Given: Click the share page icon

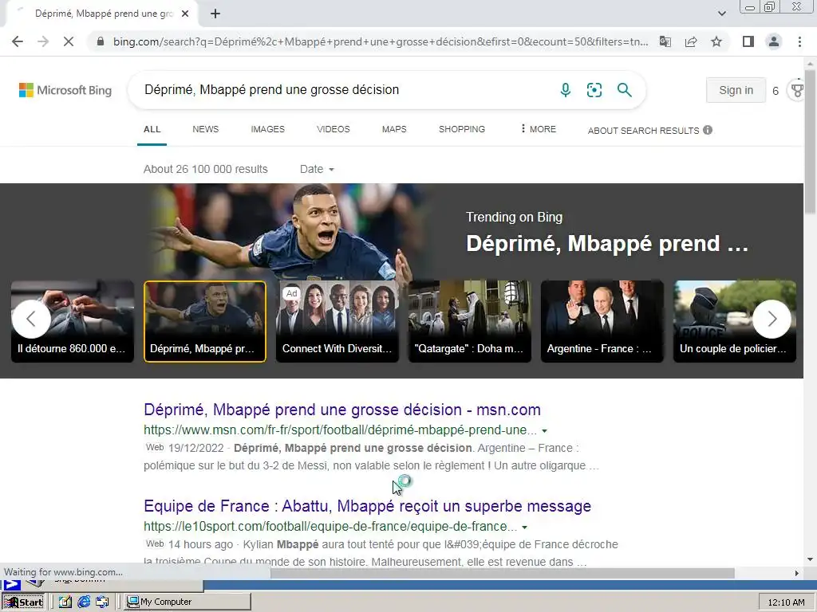Looking at the screenshot, I should [x=691, y=41].
